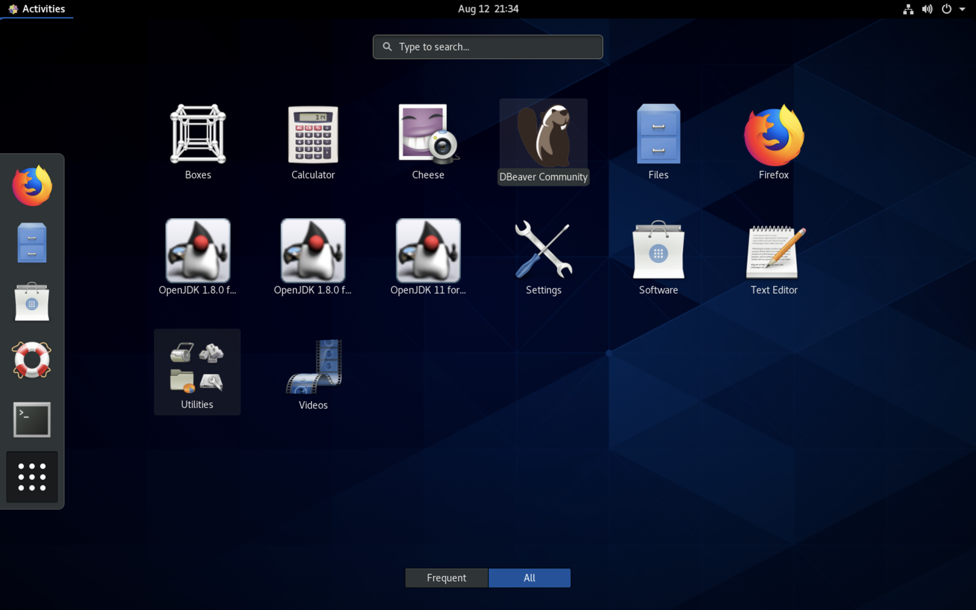Open the Terminal from the dock
The width and height of the screenshot is (976, 610).
(x=31, y=419)
